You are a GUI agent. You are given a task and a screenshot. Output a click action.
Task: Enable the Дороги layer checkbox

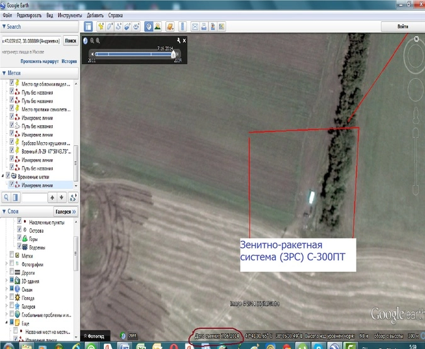point(12,274)
